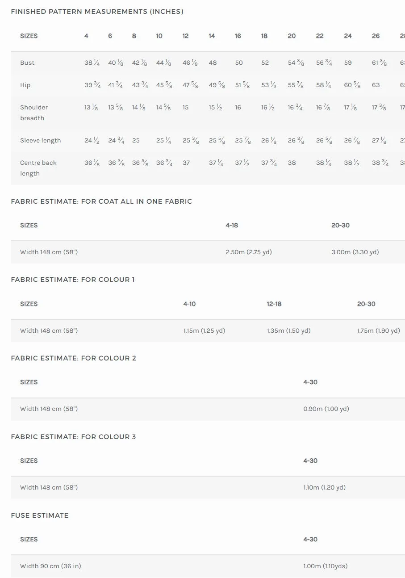Select hip value 63 for size 26
This screenshot has height=578, width=405.
coord(376,85)
